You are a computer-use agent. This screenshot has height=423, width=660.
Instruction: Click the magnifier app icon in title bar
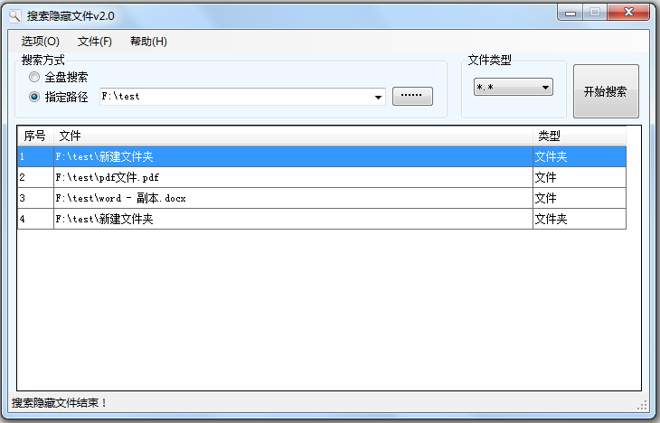click(x=14, y=14)
